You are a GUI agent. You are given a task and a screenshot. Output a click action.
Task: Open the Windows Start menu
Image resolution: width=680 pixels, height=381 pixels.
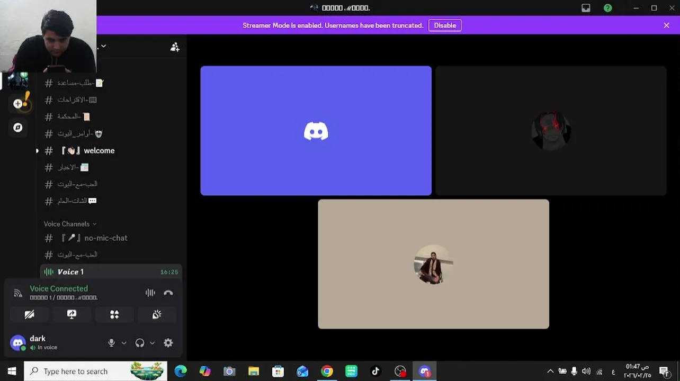coord(12,371)
